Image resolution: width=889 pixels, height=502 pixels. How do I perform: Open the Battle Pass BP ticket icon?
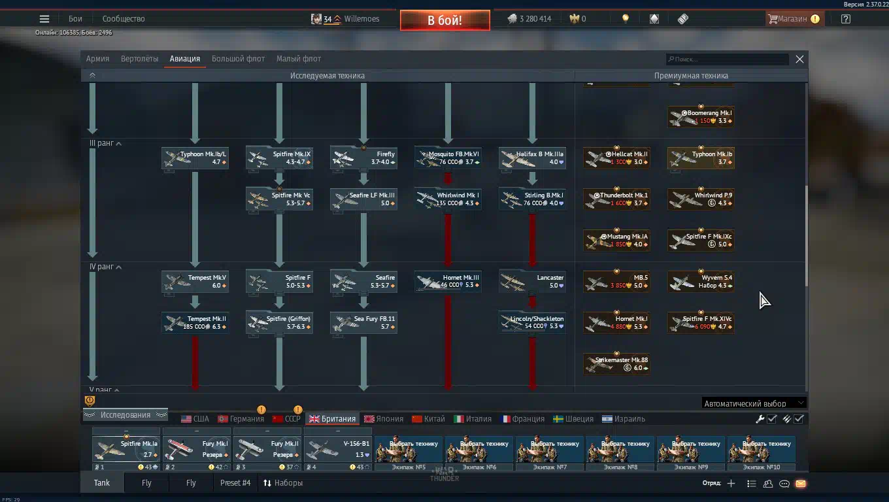click(683, 19)
